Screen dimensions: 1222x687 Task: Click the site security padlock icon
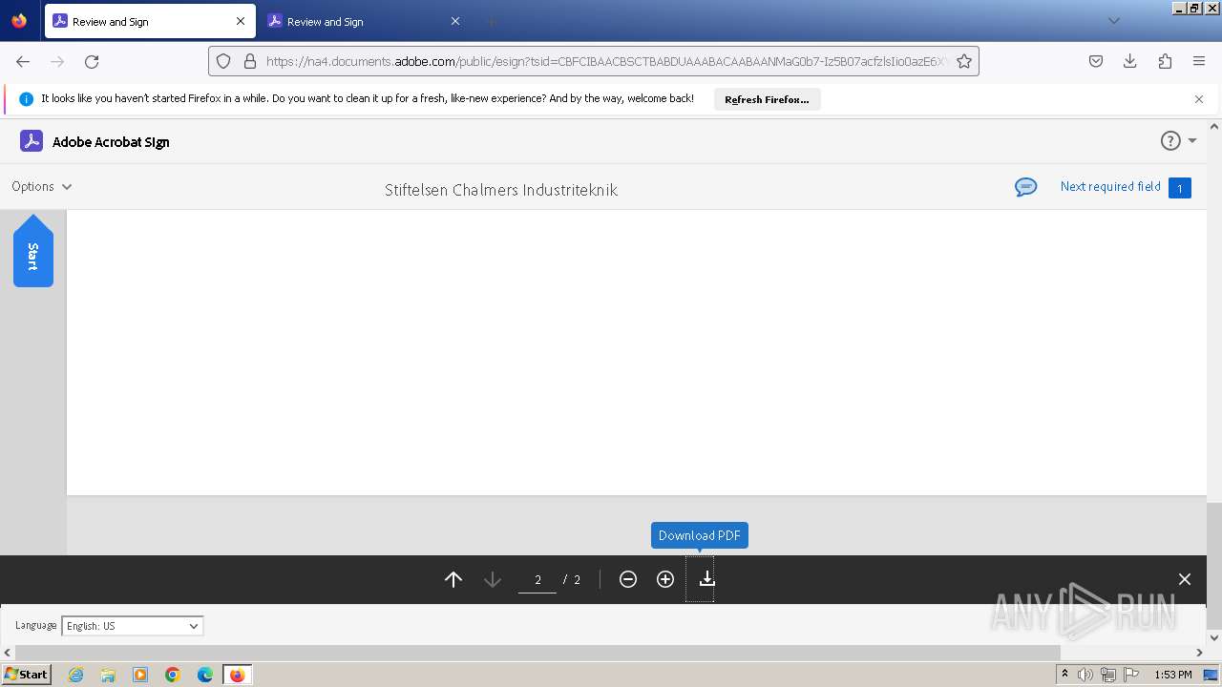click(250, 61)
